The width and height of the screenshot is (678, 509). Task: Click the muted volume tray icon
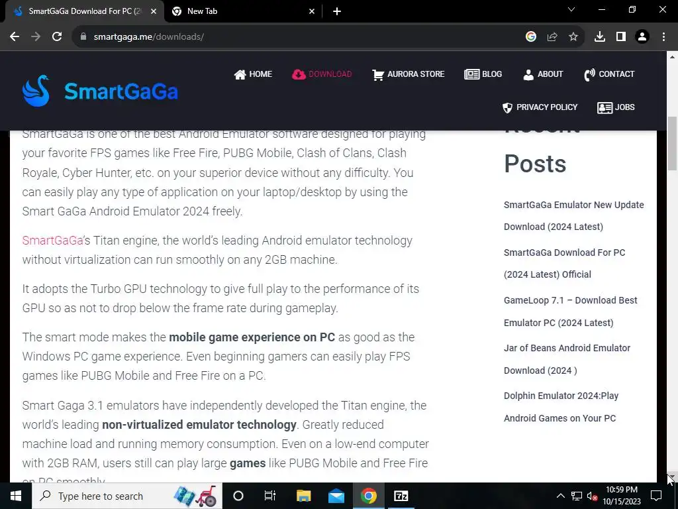pyautogui.click(x=592, y=496)
